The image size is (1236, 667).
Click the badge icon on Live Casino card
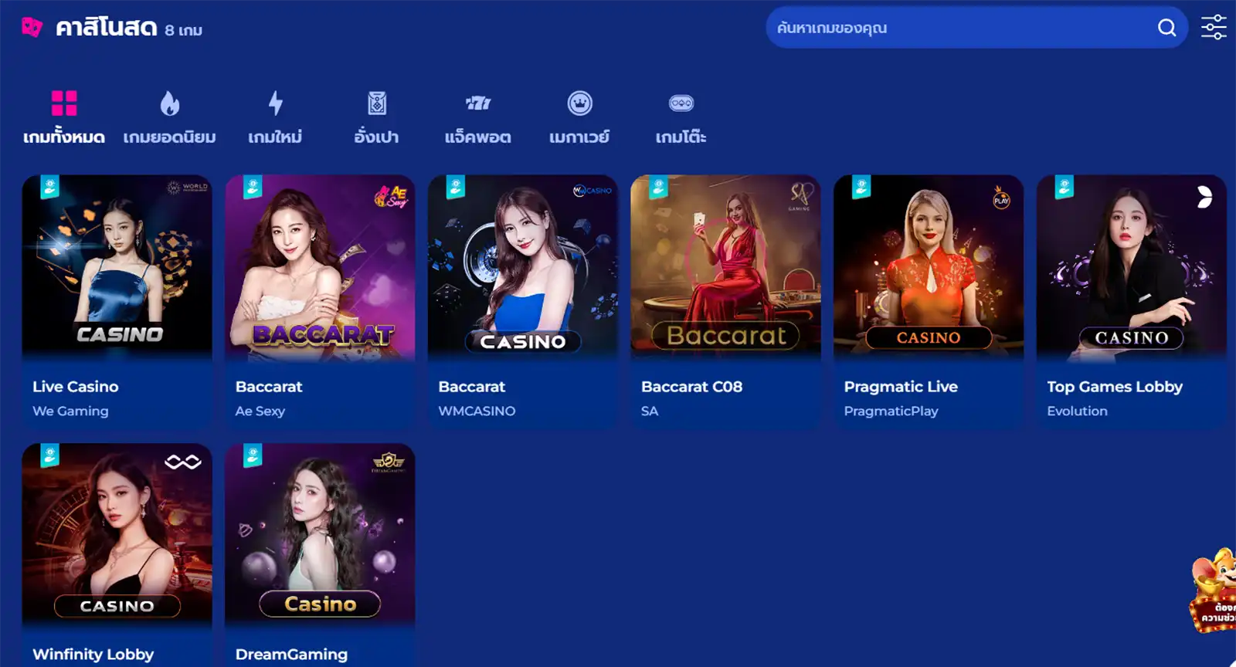pyautogui.click(x=50, y=187)
